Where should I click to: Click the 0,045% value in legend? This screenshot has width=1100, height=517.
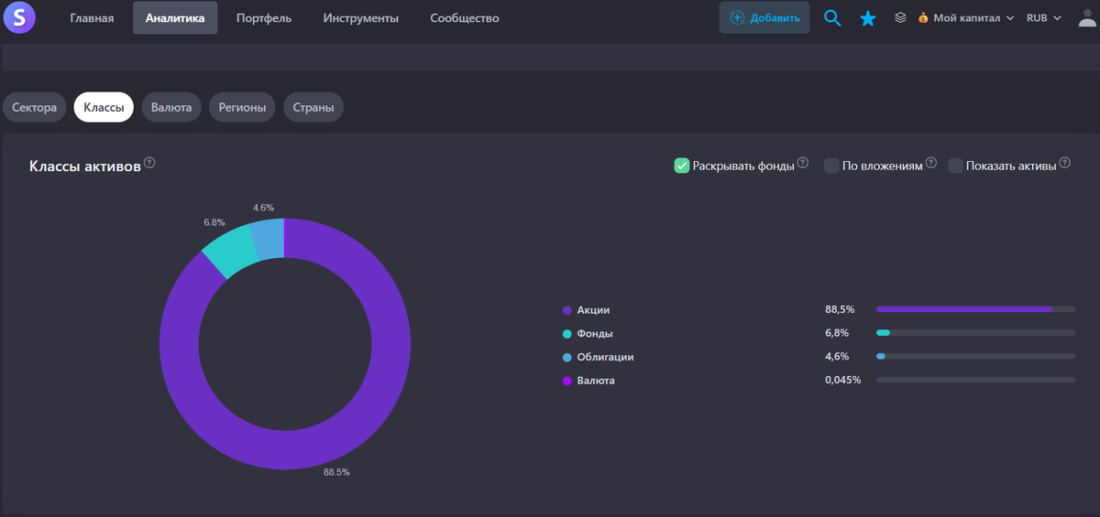click(x=842, y=380)
